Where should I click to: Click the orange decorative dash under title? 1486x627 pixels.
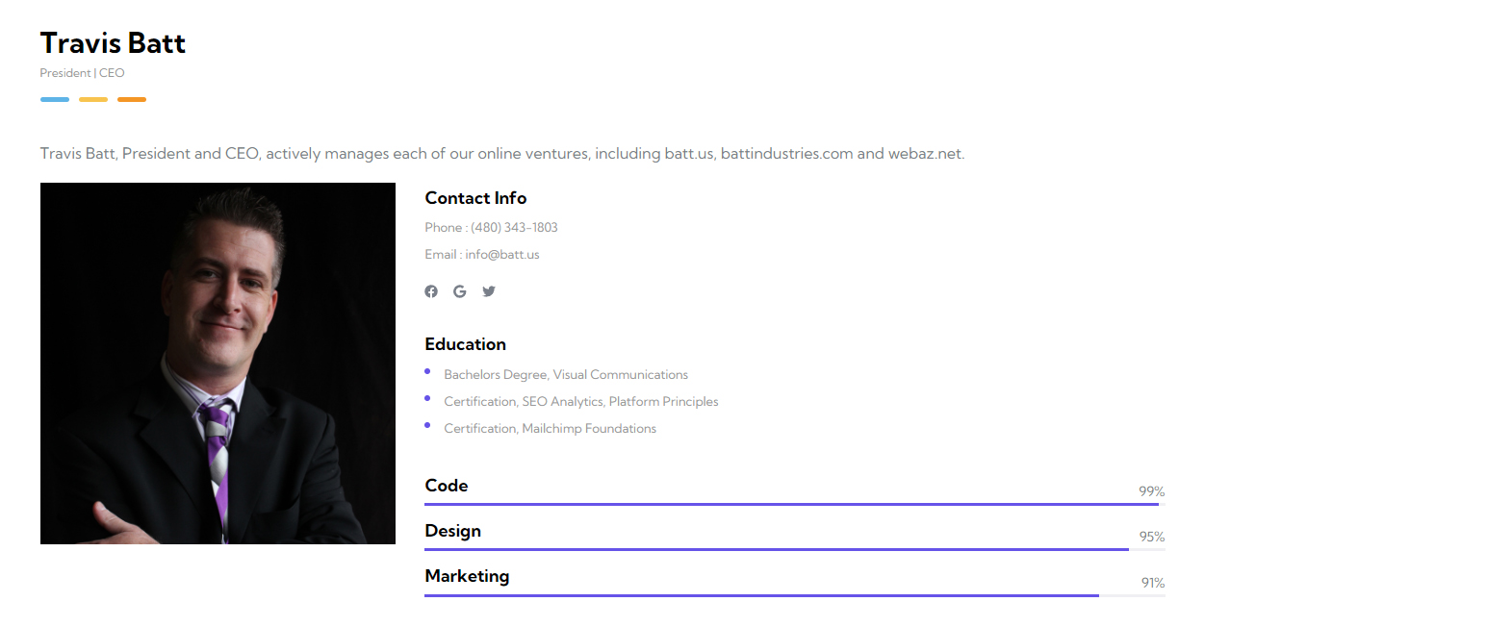coord(132,99)
